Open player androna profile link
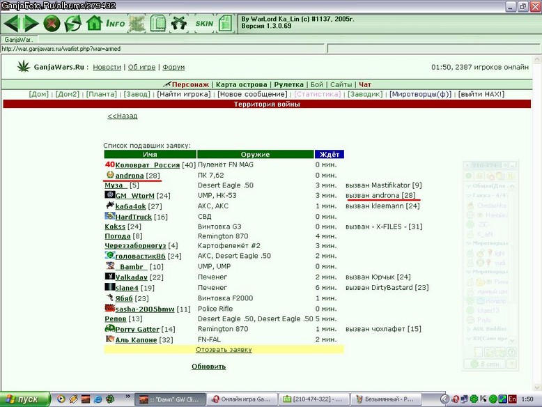542x407 pixels. point(130,176)
